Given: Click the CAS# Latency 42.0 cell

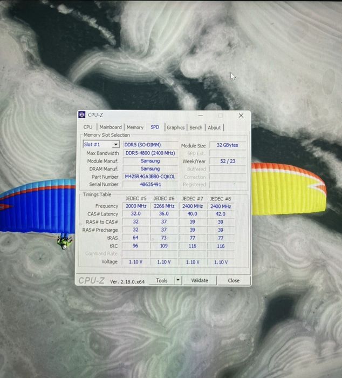Looking at the screenshot, I should pyautogui.click(x=221, y=214).
